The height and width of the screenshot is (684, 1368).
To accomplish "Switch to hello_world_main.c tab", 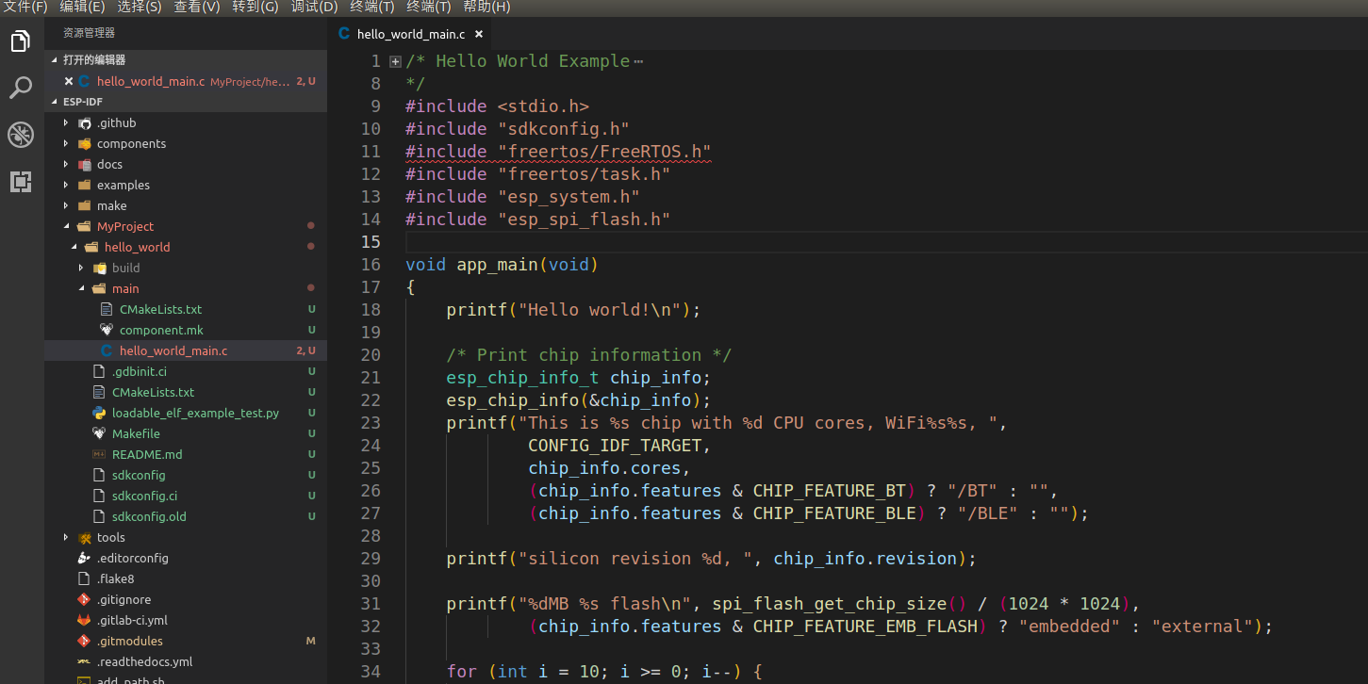I will pyautogui.click(x=410, y=34).
